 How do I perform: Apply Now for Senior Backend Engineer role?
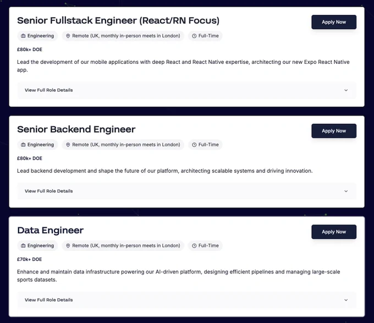334,131
